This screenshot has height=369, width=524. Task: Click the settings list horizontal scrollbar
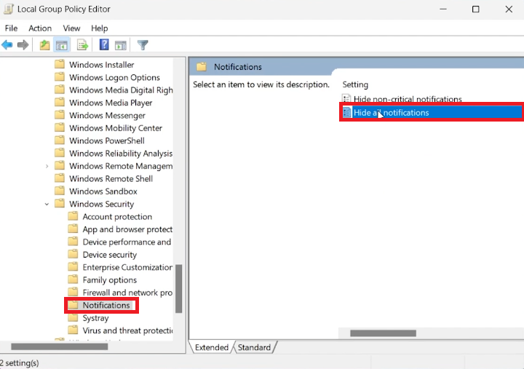tap(383, 333)
